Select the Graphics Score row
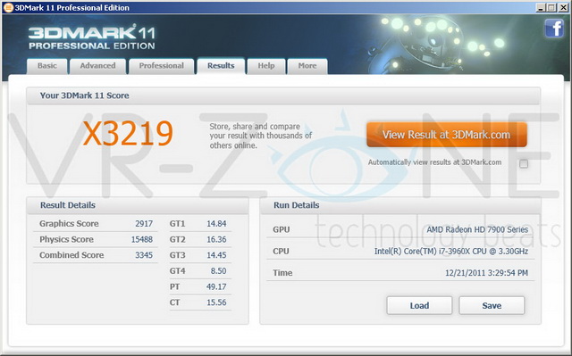The image size is (572, 356). pyautogui.click(x=96, y=223)
